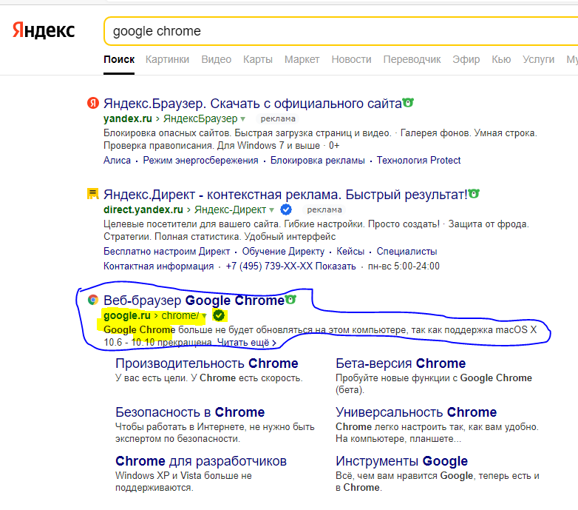Open the Обучение Директу sitelink
Image resolution: width=578 pixels, height=510 pixels.
pyautogui.click(x=283, y=252)
